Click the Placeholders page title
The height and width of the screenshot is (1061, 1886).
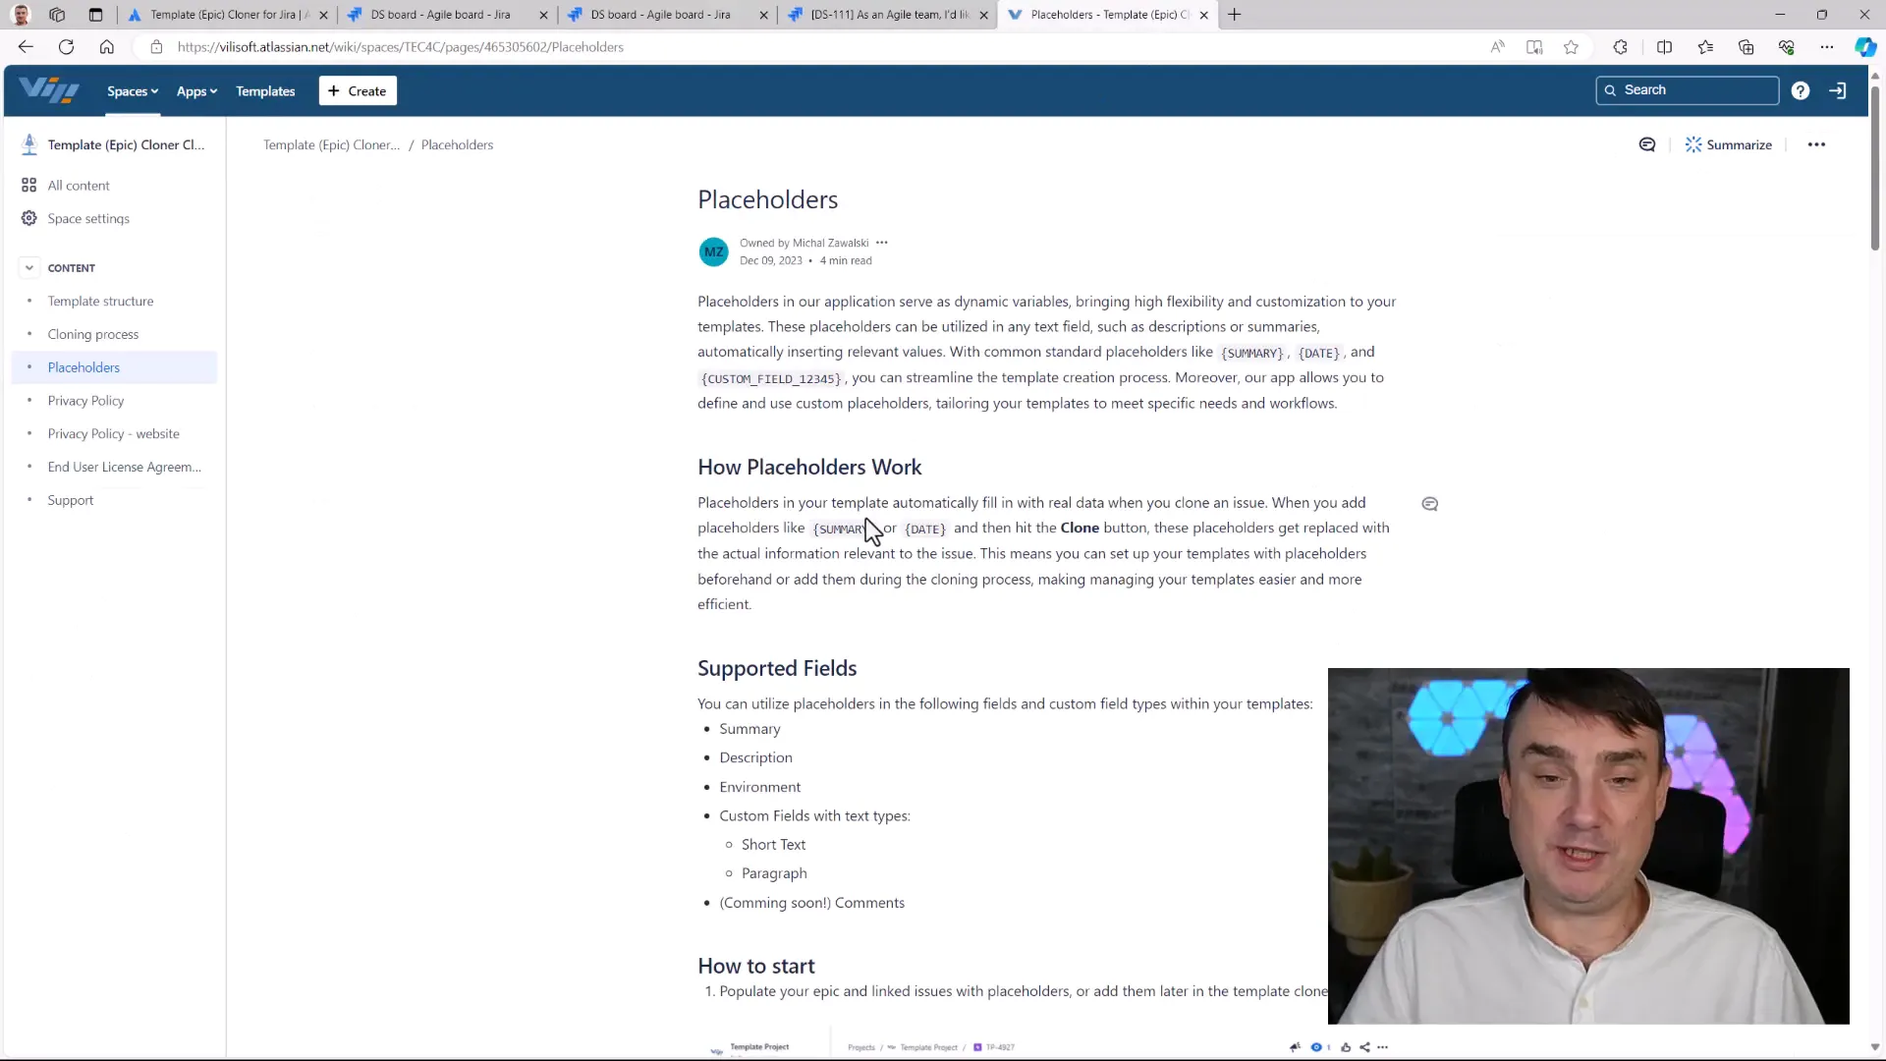767,199
